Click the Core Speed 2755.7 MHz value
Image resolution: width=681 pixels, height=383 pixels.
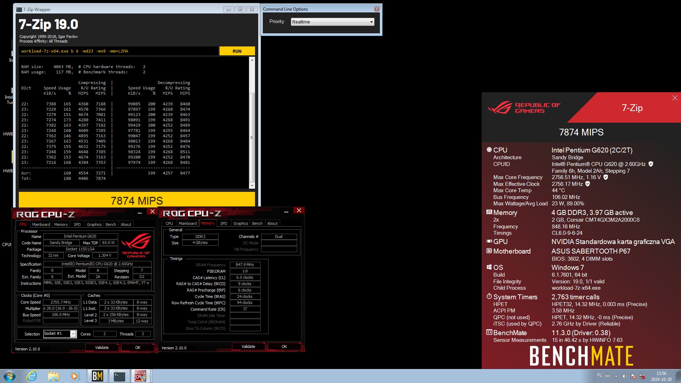61,302
